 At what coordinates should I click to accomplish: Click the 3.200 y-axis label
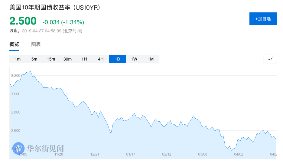click(x=15, y=75)
